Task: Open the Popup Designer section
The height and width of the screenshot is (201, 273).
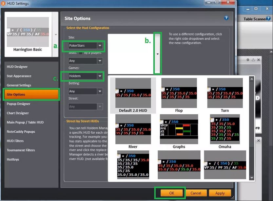Action: (18, 104)
